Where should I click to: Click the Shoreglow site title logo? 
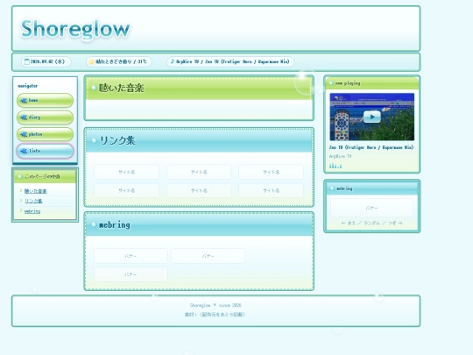[75, 29]
